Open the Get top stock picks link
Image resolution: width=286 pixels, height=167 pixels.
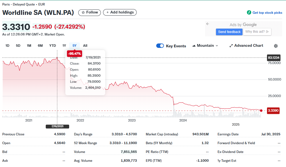click(267, 13)
